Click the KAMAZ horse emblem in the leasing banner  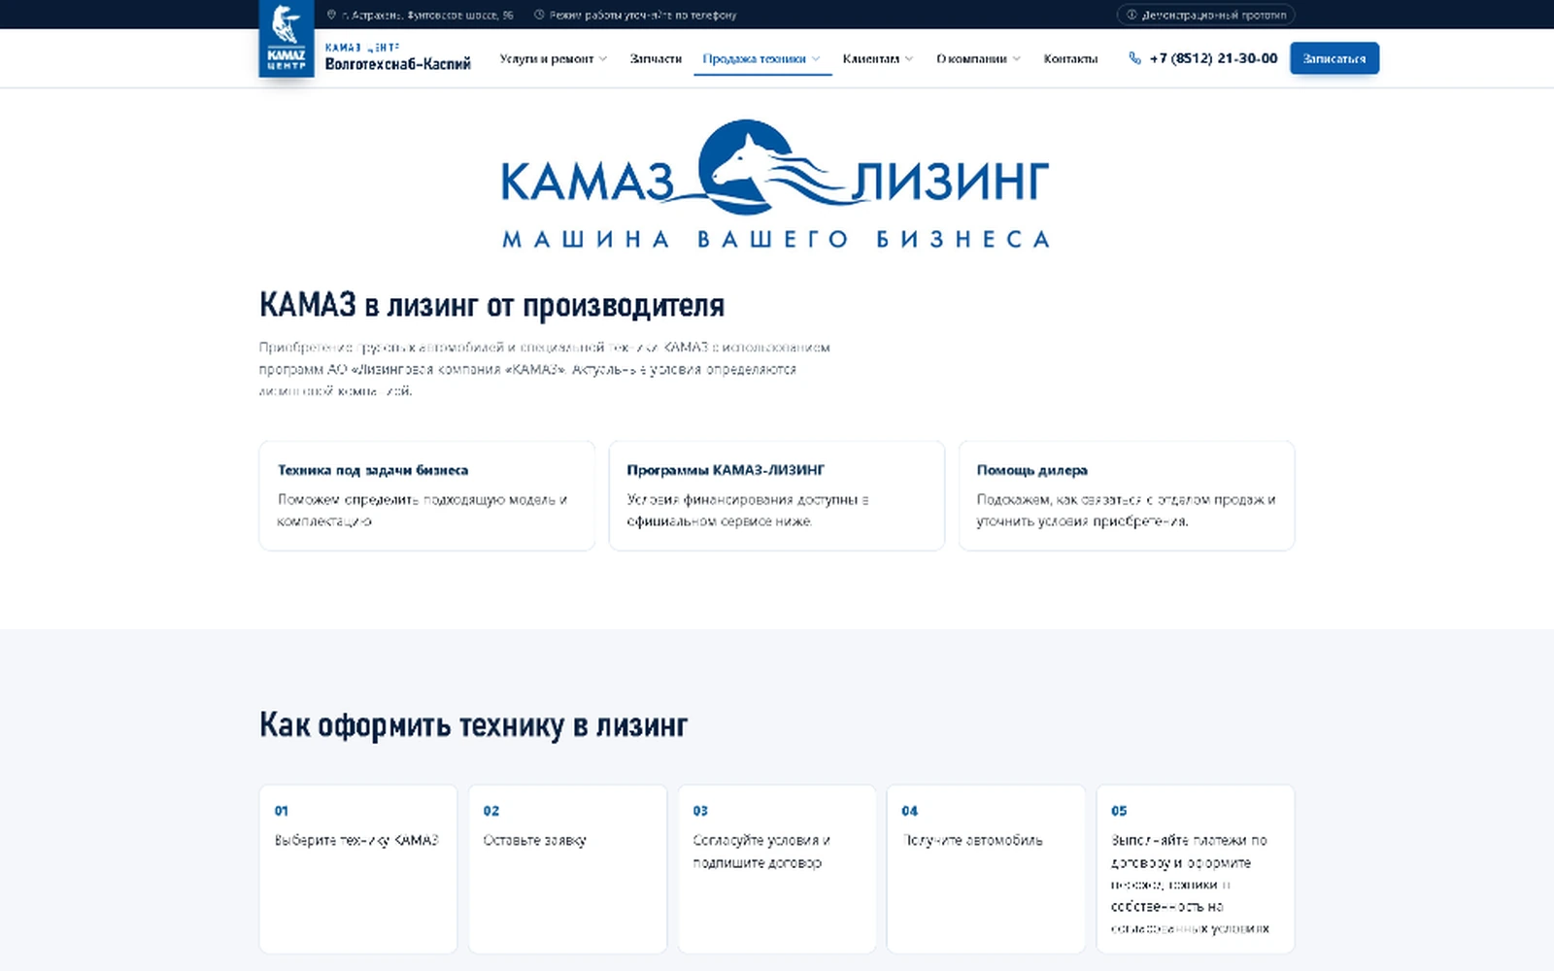[x=746, y=167]
